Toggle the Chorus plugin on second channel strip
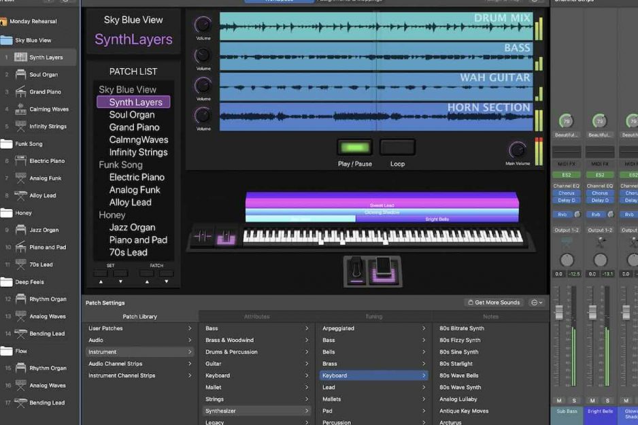 click(x=600, y=193)
